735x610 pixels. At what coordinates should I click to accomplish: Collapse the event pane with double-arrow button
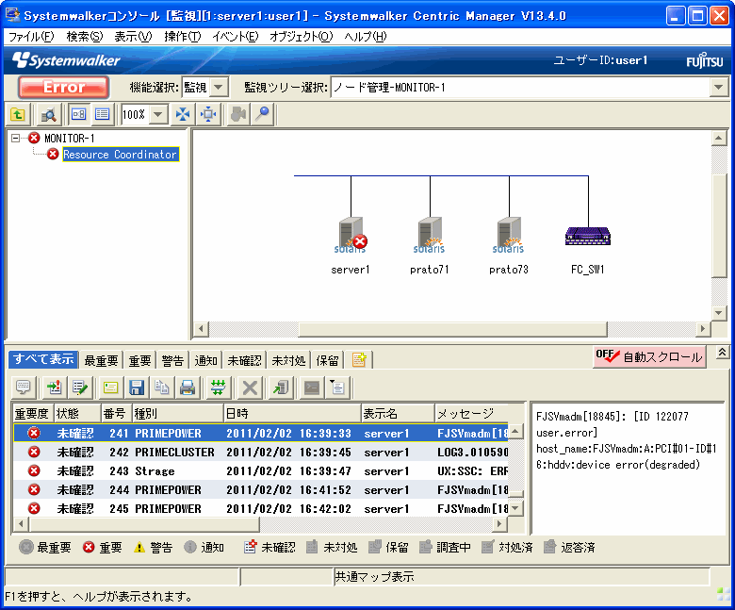pos(723,353)
